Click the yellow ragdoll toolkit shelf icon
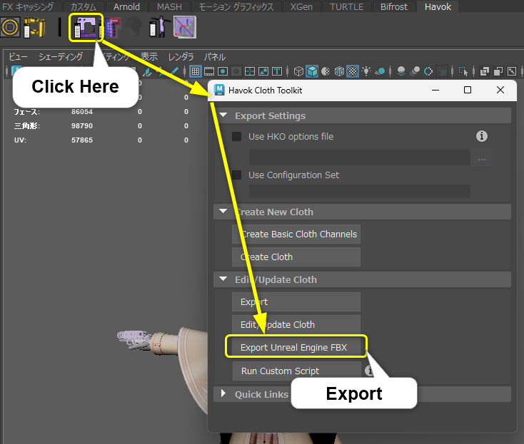 click(34, 27)
